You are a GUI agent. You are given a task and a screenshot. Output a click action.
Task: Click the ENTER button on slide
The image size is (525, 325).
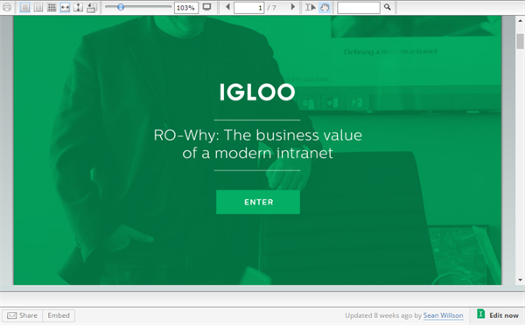258,202
